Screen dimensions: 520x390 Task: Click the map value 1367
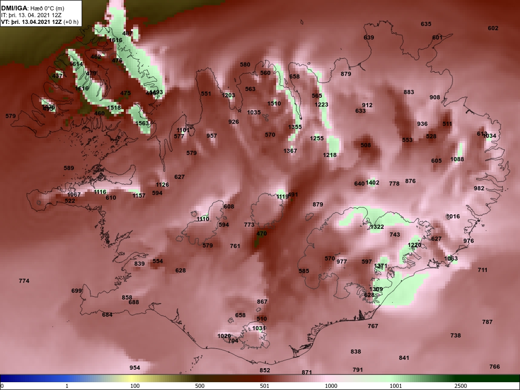[290, 151]
